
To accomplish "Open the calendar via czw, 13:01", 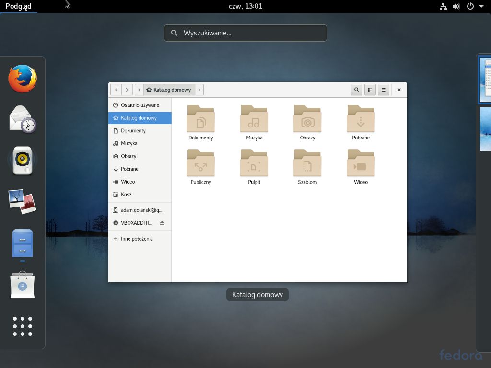I will pos(245,6).
